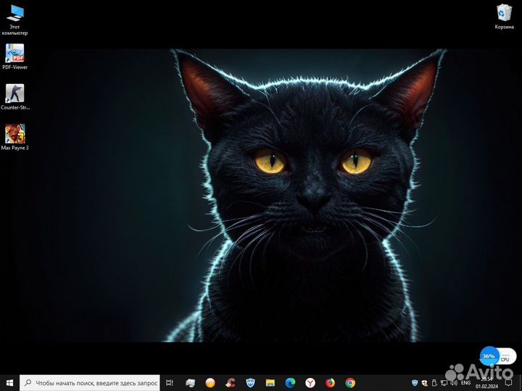
Task: Open the Корзина recycle bin icon
Action: (504, 17)
